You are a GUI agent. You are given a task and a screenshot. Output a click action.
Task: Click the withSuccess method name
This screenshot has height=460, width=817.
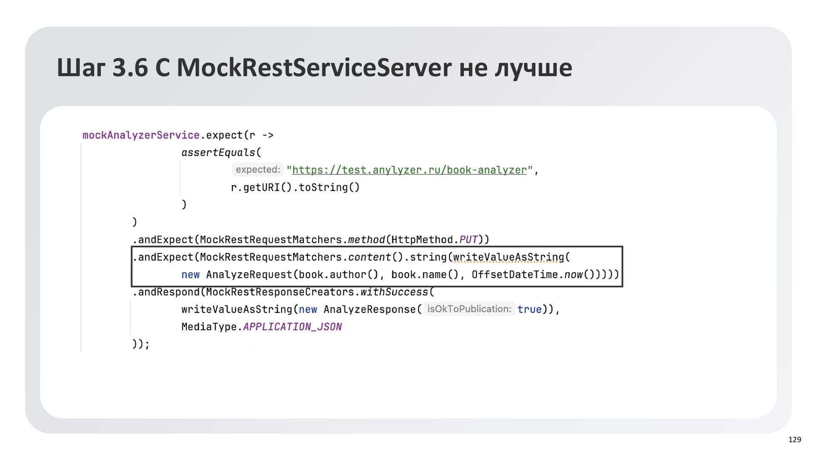coord(394,292)
